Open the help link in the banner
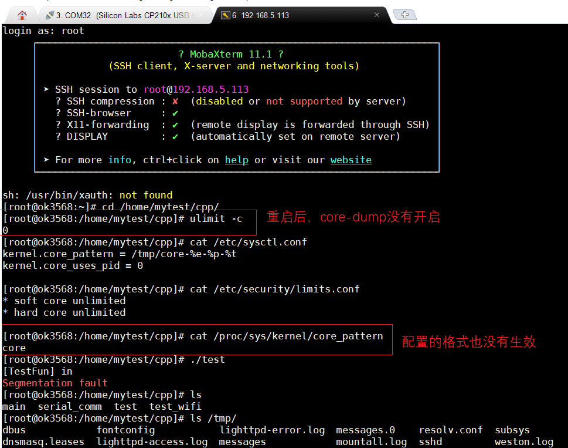Viewport: 568px width, 448px height. pyautogui.click(x=237, y=160)
